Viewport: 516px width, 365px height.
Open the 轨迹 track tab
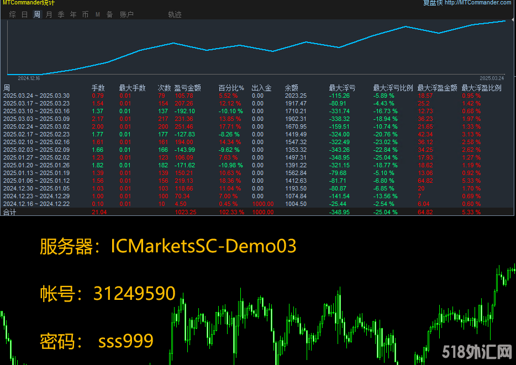175,14
